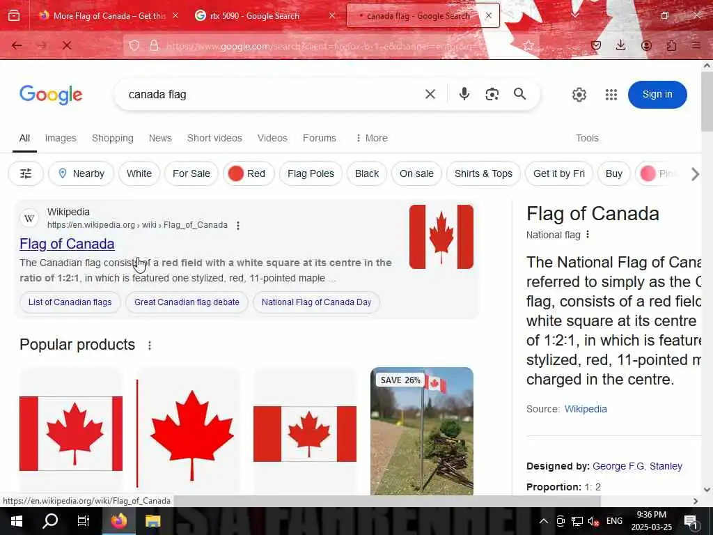Open George F.G. Stanley link
The width and height of the screenshot is (713, 535).
637,466
